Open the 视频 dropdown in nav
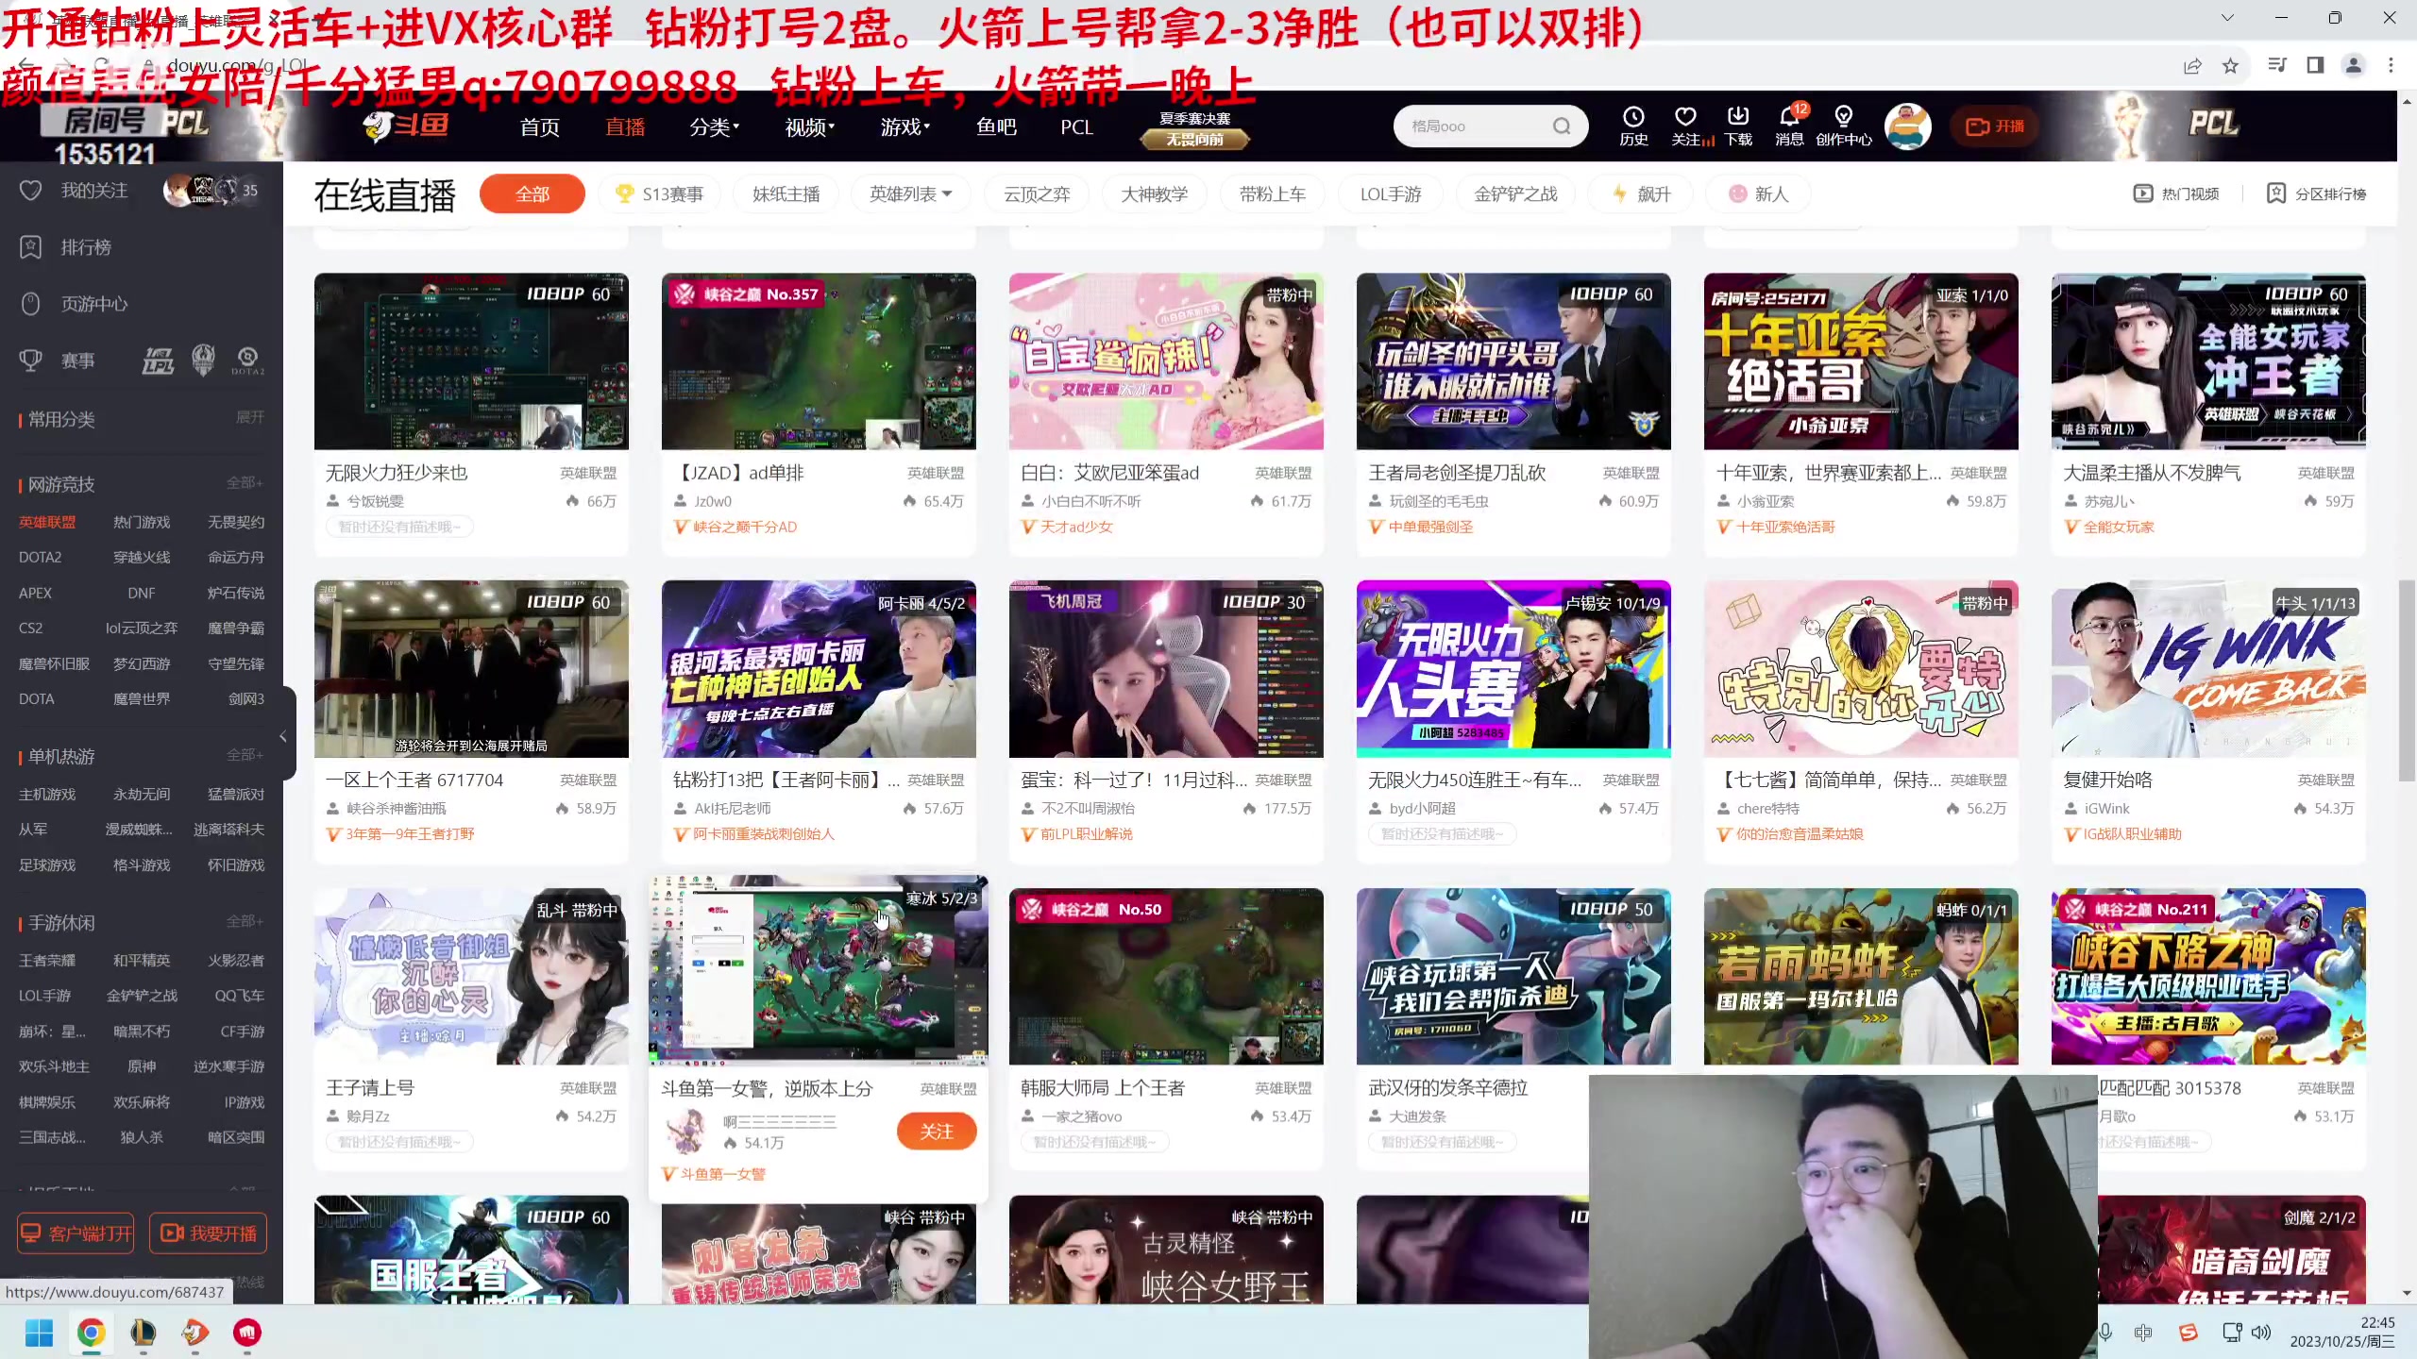The image size is (2417, 1359). (x=810, y=126)
